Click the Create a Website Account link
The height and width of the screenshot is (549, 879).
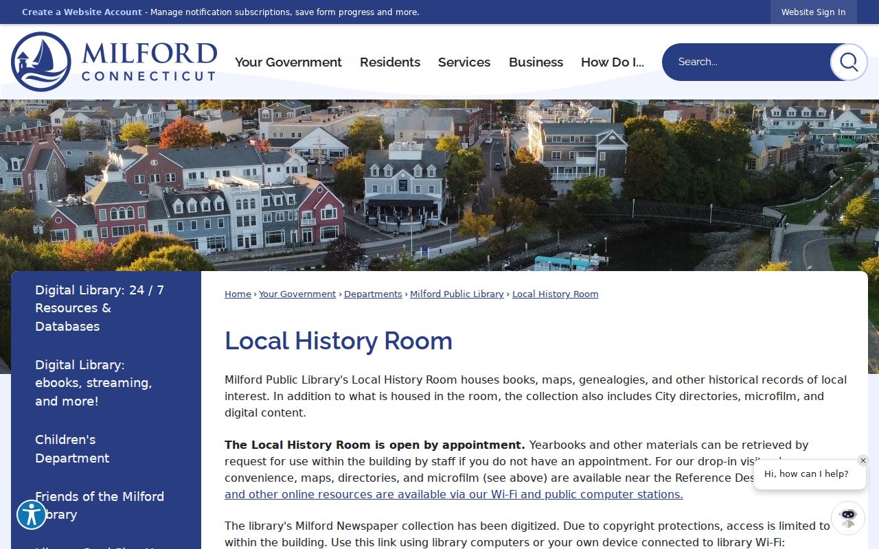tap(82, 12)
